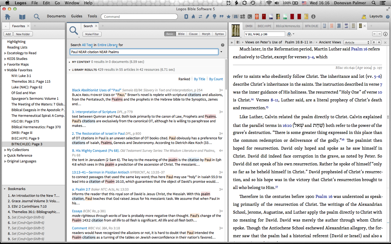391x244 pixels.
Task: Open the Article navigation dropdown
Action: point(357,42)
